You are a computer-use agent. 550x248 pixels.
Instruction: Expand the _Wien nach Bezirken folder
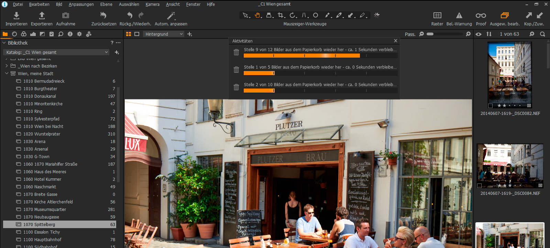pos(7,66)
